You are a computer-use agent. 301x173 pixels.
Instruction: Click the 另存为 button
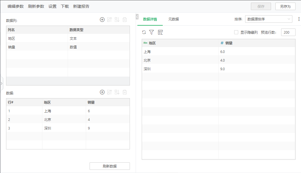click(285, 6)
